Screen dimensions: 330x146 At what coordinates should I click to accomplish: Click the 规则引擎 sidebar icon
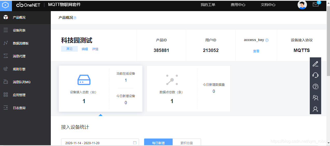6,69
